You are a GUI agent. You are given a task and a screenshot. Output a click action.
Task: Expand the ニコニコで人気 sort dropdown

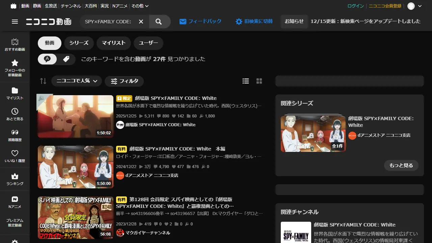tap(77, 81)
